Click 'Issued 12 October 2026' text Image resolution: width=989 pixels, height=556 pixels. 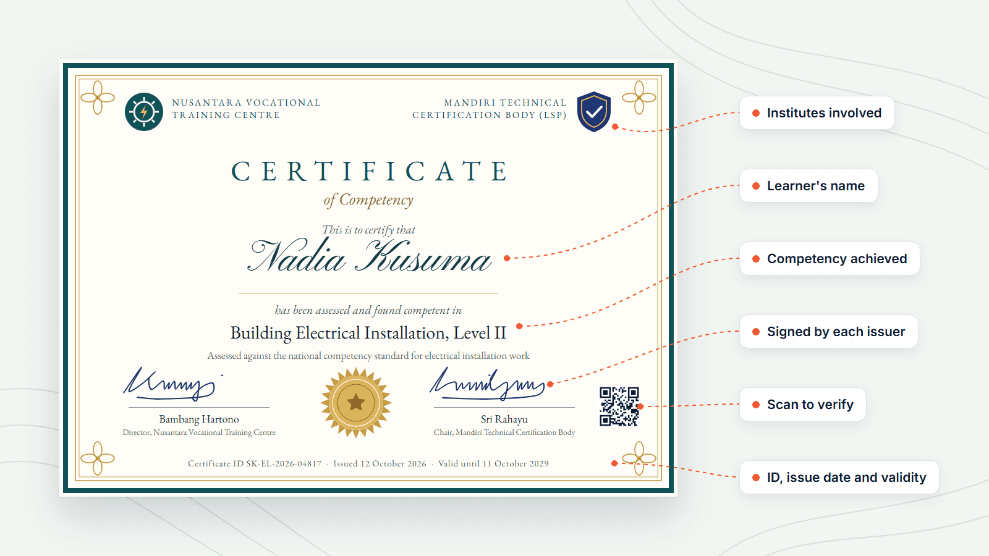coord(380,464)
